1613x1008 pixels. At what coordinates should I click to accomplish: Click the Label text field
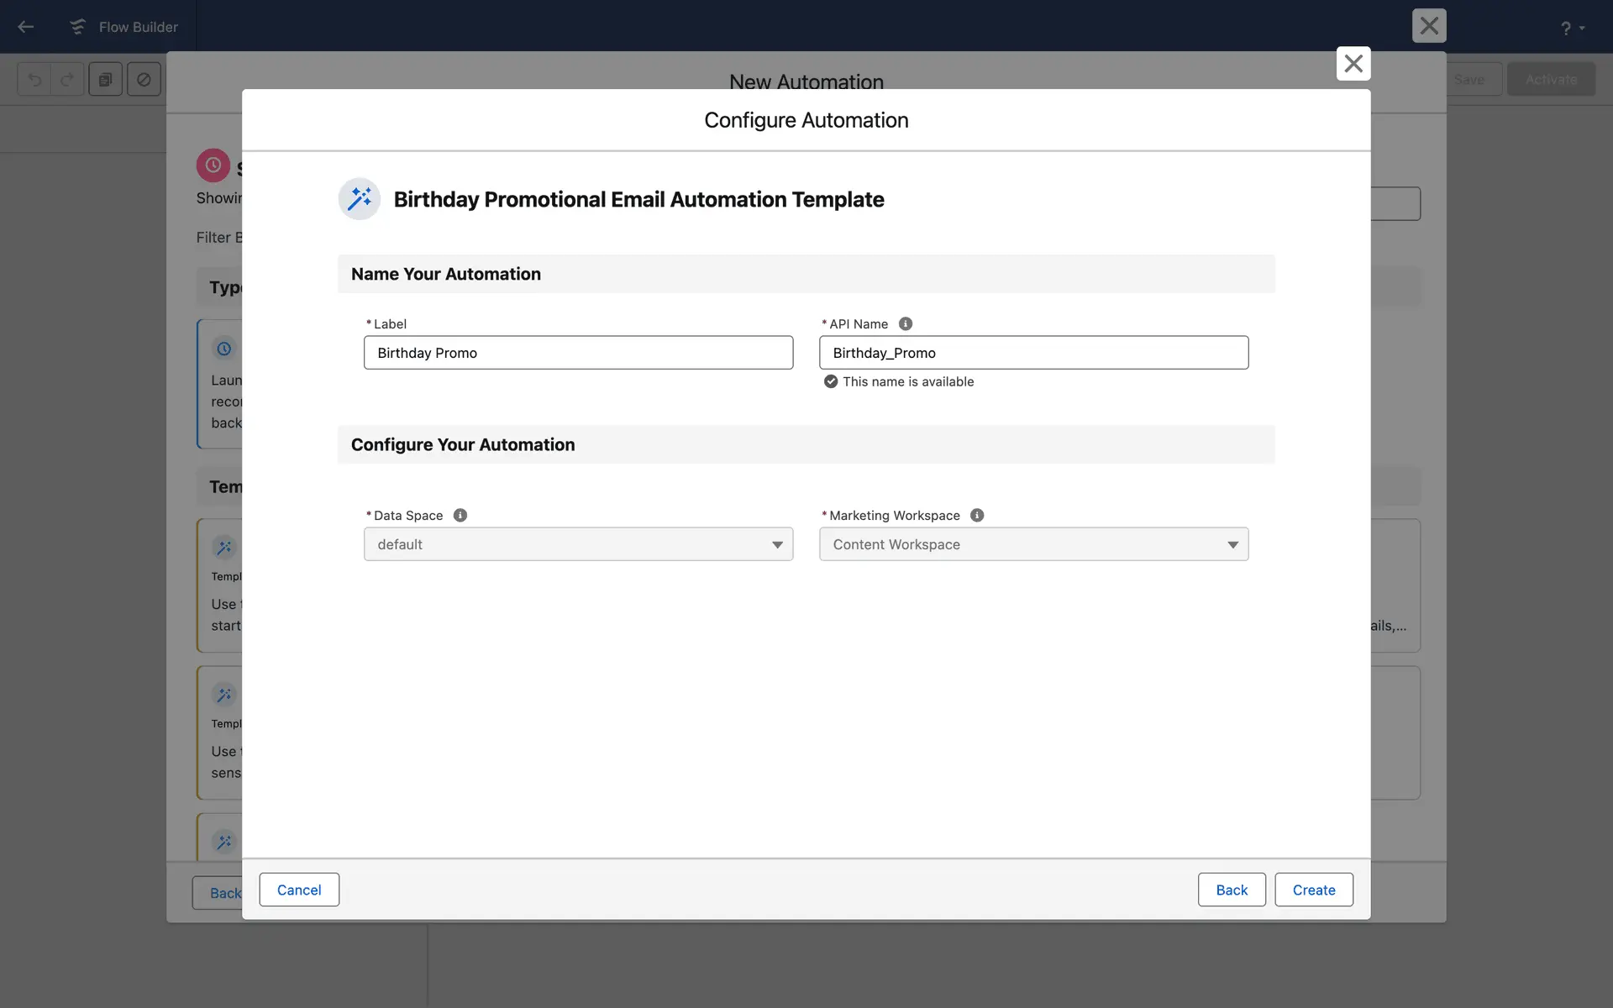578,353
